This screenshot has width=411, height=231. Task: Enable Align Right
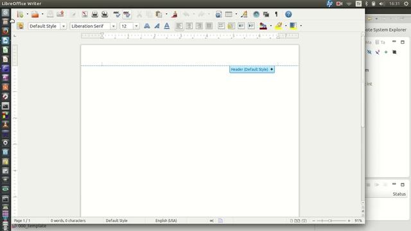199,26
